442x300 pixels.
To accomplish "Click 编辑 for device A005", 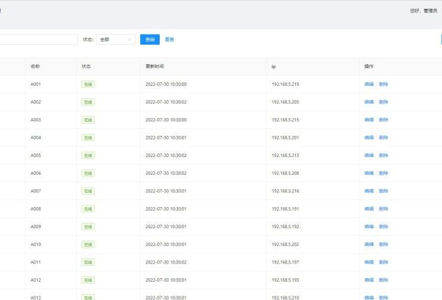I will tap(369, 155).
